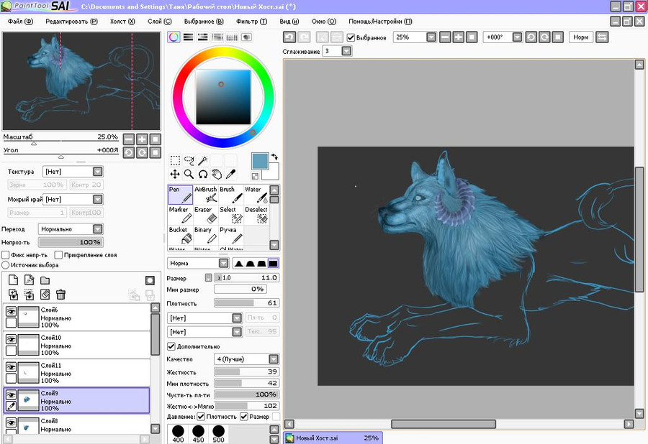Open the Редактировать menu
648x444 pixels.
71,22
